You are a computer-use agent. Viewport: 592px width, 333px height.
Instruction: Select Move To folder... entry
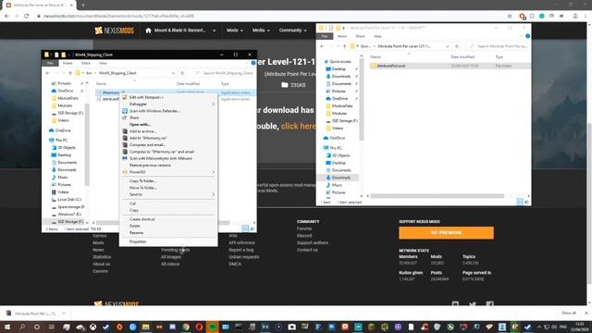click(x=143, y=188)
